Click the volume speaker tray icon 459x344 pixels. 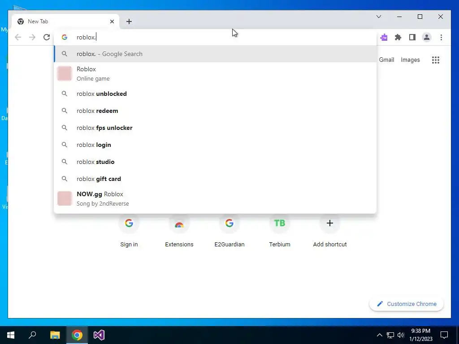pos(401,335)
